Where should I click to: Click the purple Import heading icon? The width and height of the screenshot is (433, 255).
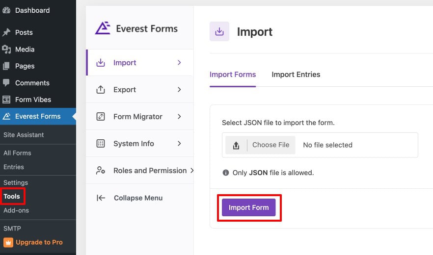[219, 31]
